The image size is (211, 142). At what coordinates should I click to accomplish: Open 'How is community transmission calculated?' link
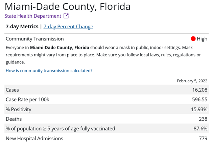coord(49,71)
